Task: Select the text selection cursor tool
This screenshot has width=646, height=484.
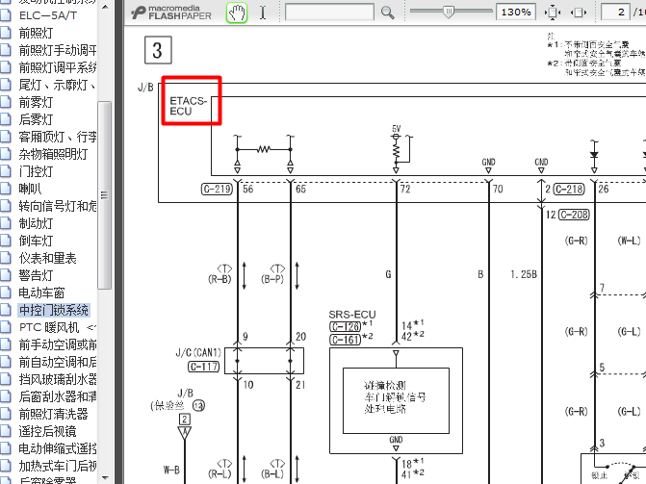Action: point(263,13)
